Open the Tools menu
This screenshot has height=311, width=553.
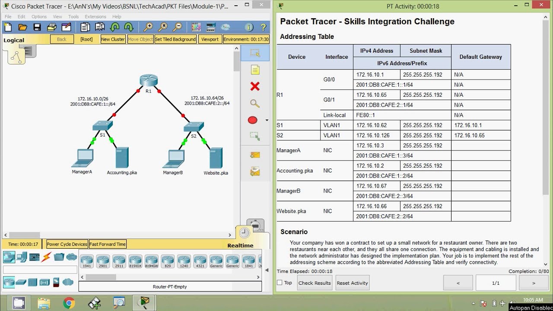(x=73, y=16)
